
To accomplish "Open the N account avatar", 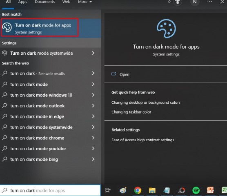I will pos(195,2).
